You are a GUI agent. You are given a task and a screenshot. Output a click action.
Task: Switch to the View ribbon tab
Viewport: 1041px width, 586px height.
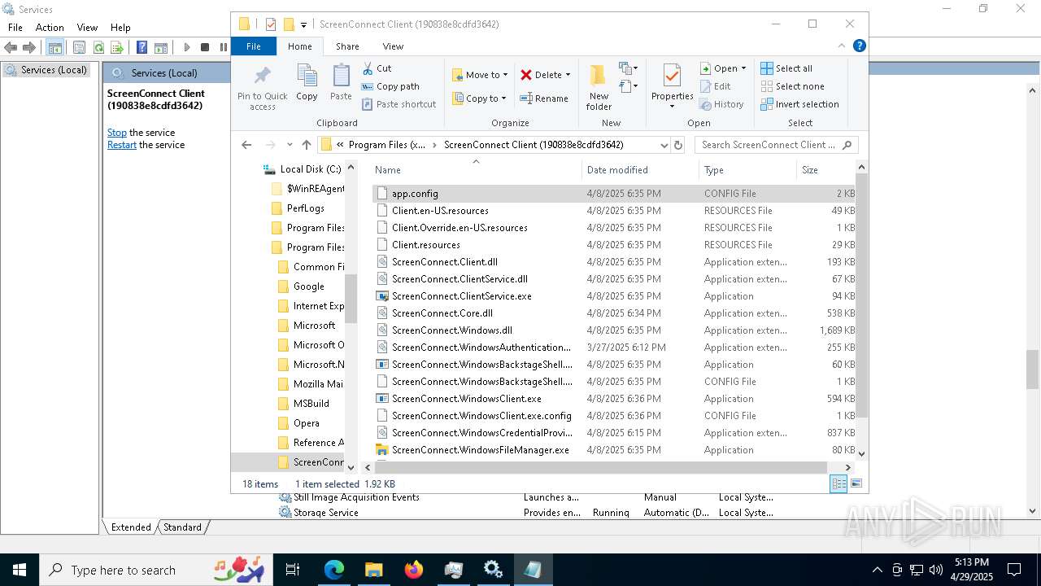(393, 46)
